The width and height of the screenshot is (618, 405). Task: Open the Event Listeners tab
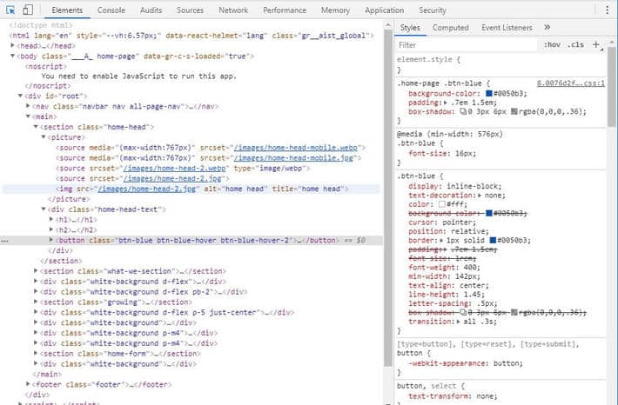click(507, 28)
